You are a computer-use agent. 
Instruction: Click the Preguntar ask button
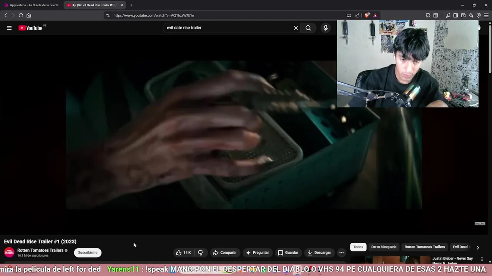pos(258,253)
